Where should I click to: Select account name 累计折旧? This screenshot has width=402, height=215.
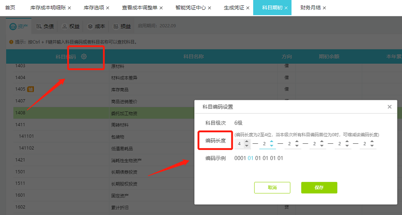coord(120,207)
